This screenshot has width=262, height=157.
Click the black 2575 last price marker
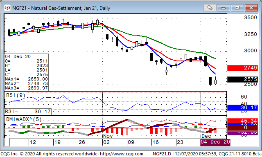pos(242,79)
